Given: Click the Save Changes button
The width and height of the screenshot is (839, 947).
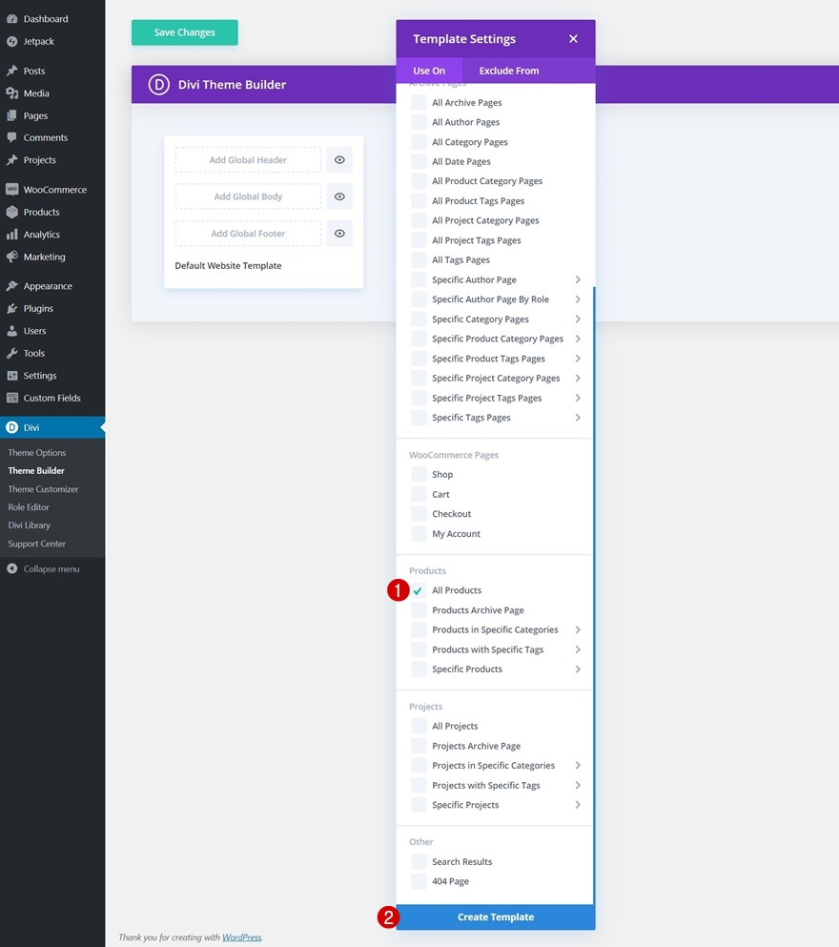Looking at the screenshot, I should click(185, 32).
